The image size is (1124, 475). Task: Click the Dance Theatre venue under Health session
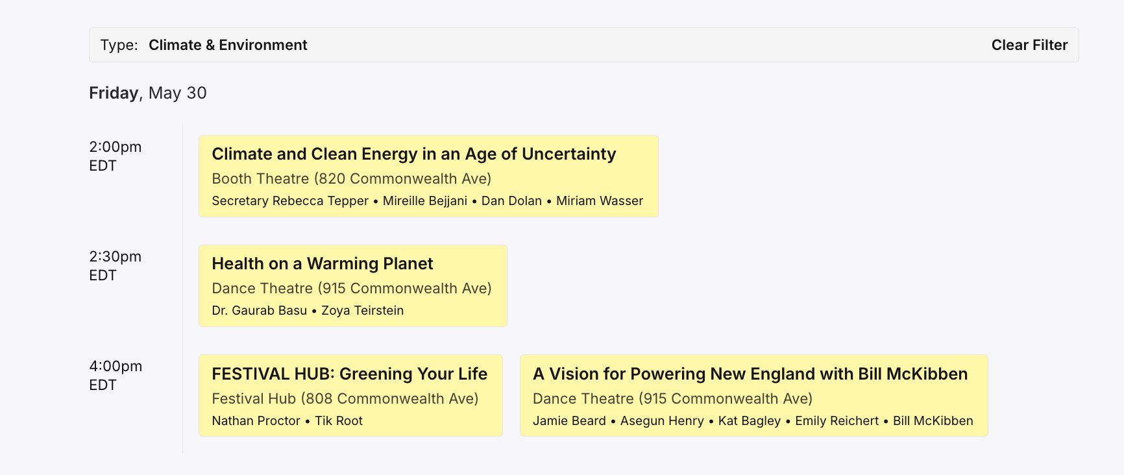click(351, 288)
